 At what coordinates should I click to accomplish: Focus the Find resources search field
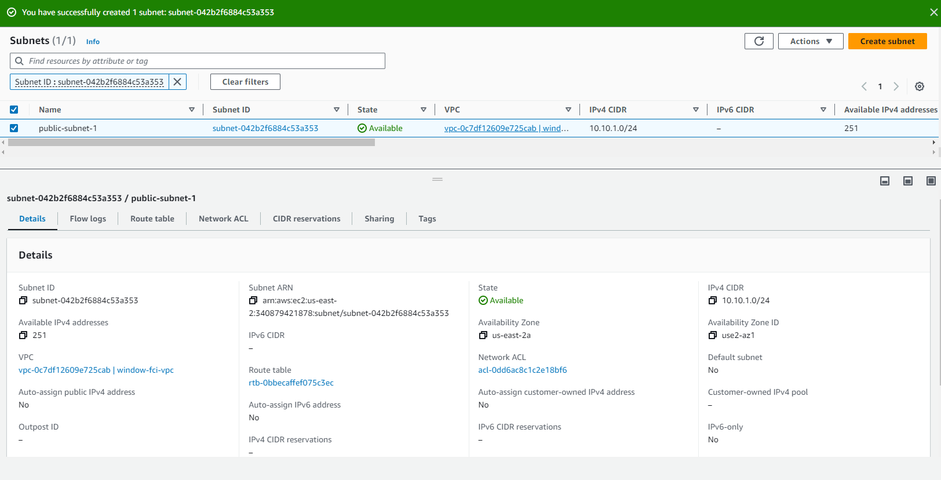tap(198, 61)
